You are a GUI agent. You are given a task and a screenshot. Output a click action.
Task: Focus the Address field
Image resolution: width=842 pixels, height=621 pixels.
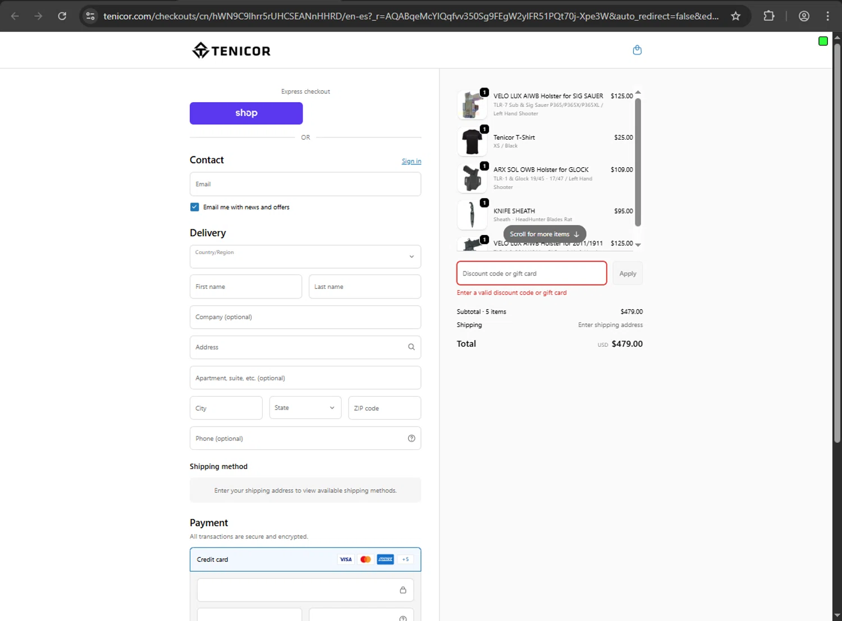point(305,347)
